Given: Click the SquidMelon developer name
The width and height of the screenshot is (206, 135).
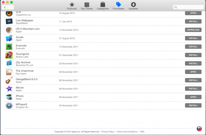Looking at the screenshot, I should click(x=22, y=23).
